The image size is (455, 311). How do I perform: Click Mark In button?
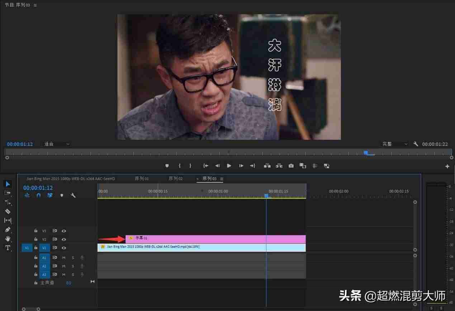[180, 166]
